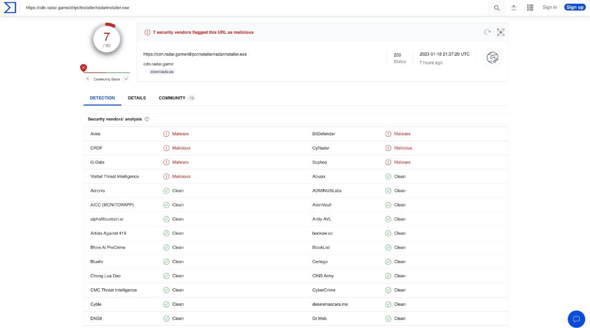Image resolution: width=590 pixels, height=328 pixels.
Task: Click the Sign up button
Action: pos(575,7)
